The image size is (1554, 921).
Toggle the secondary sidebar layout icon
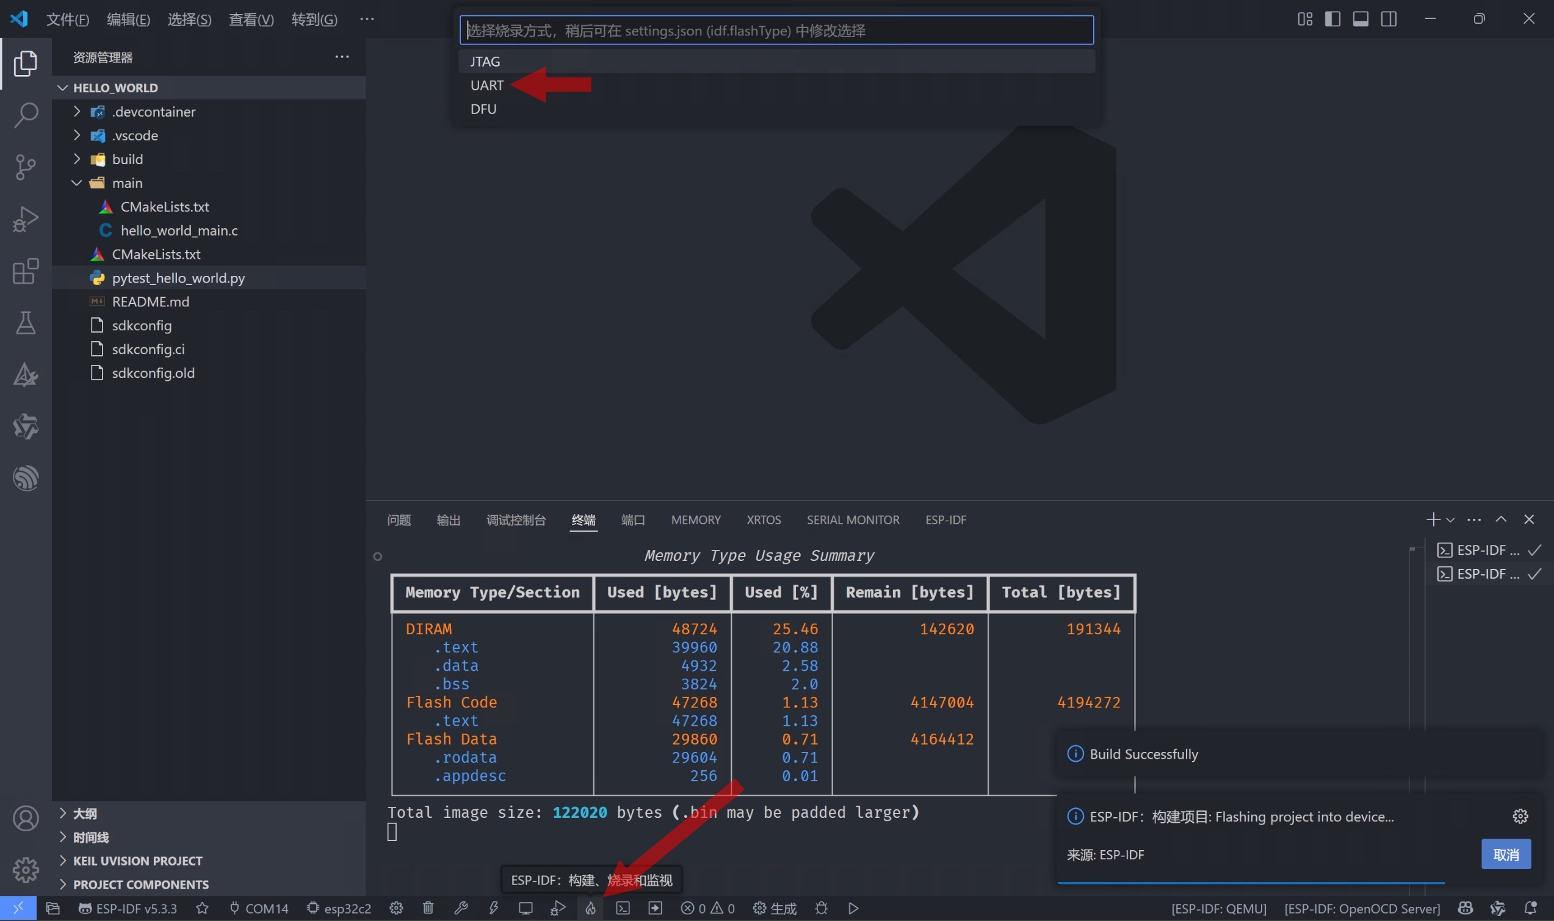pyautogui.click(x=1389, y=19)
